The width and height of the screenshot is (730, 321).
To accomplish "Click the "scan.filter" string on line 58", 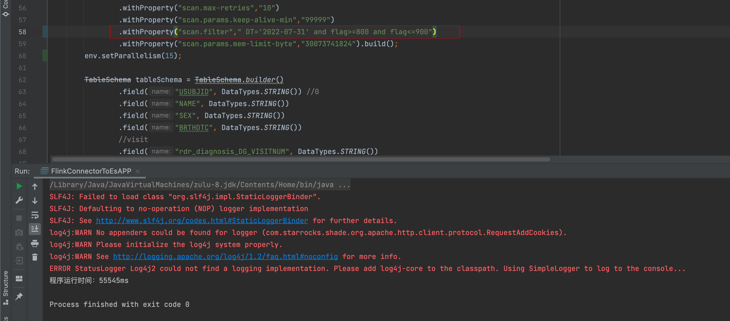I will click(205, 32).
